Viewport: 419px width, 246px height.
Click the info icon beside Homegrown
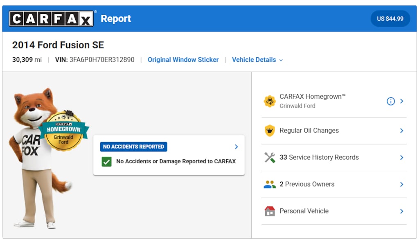[x=391, y=102]
